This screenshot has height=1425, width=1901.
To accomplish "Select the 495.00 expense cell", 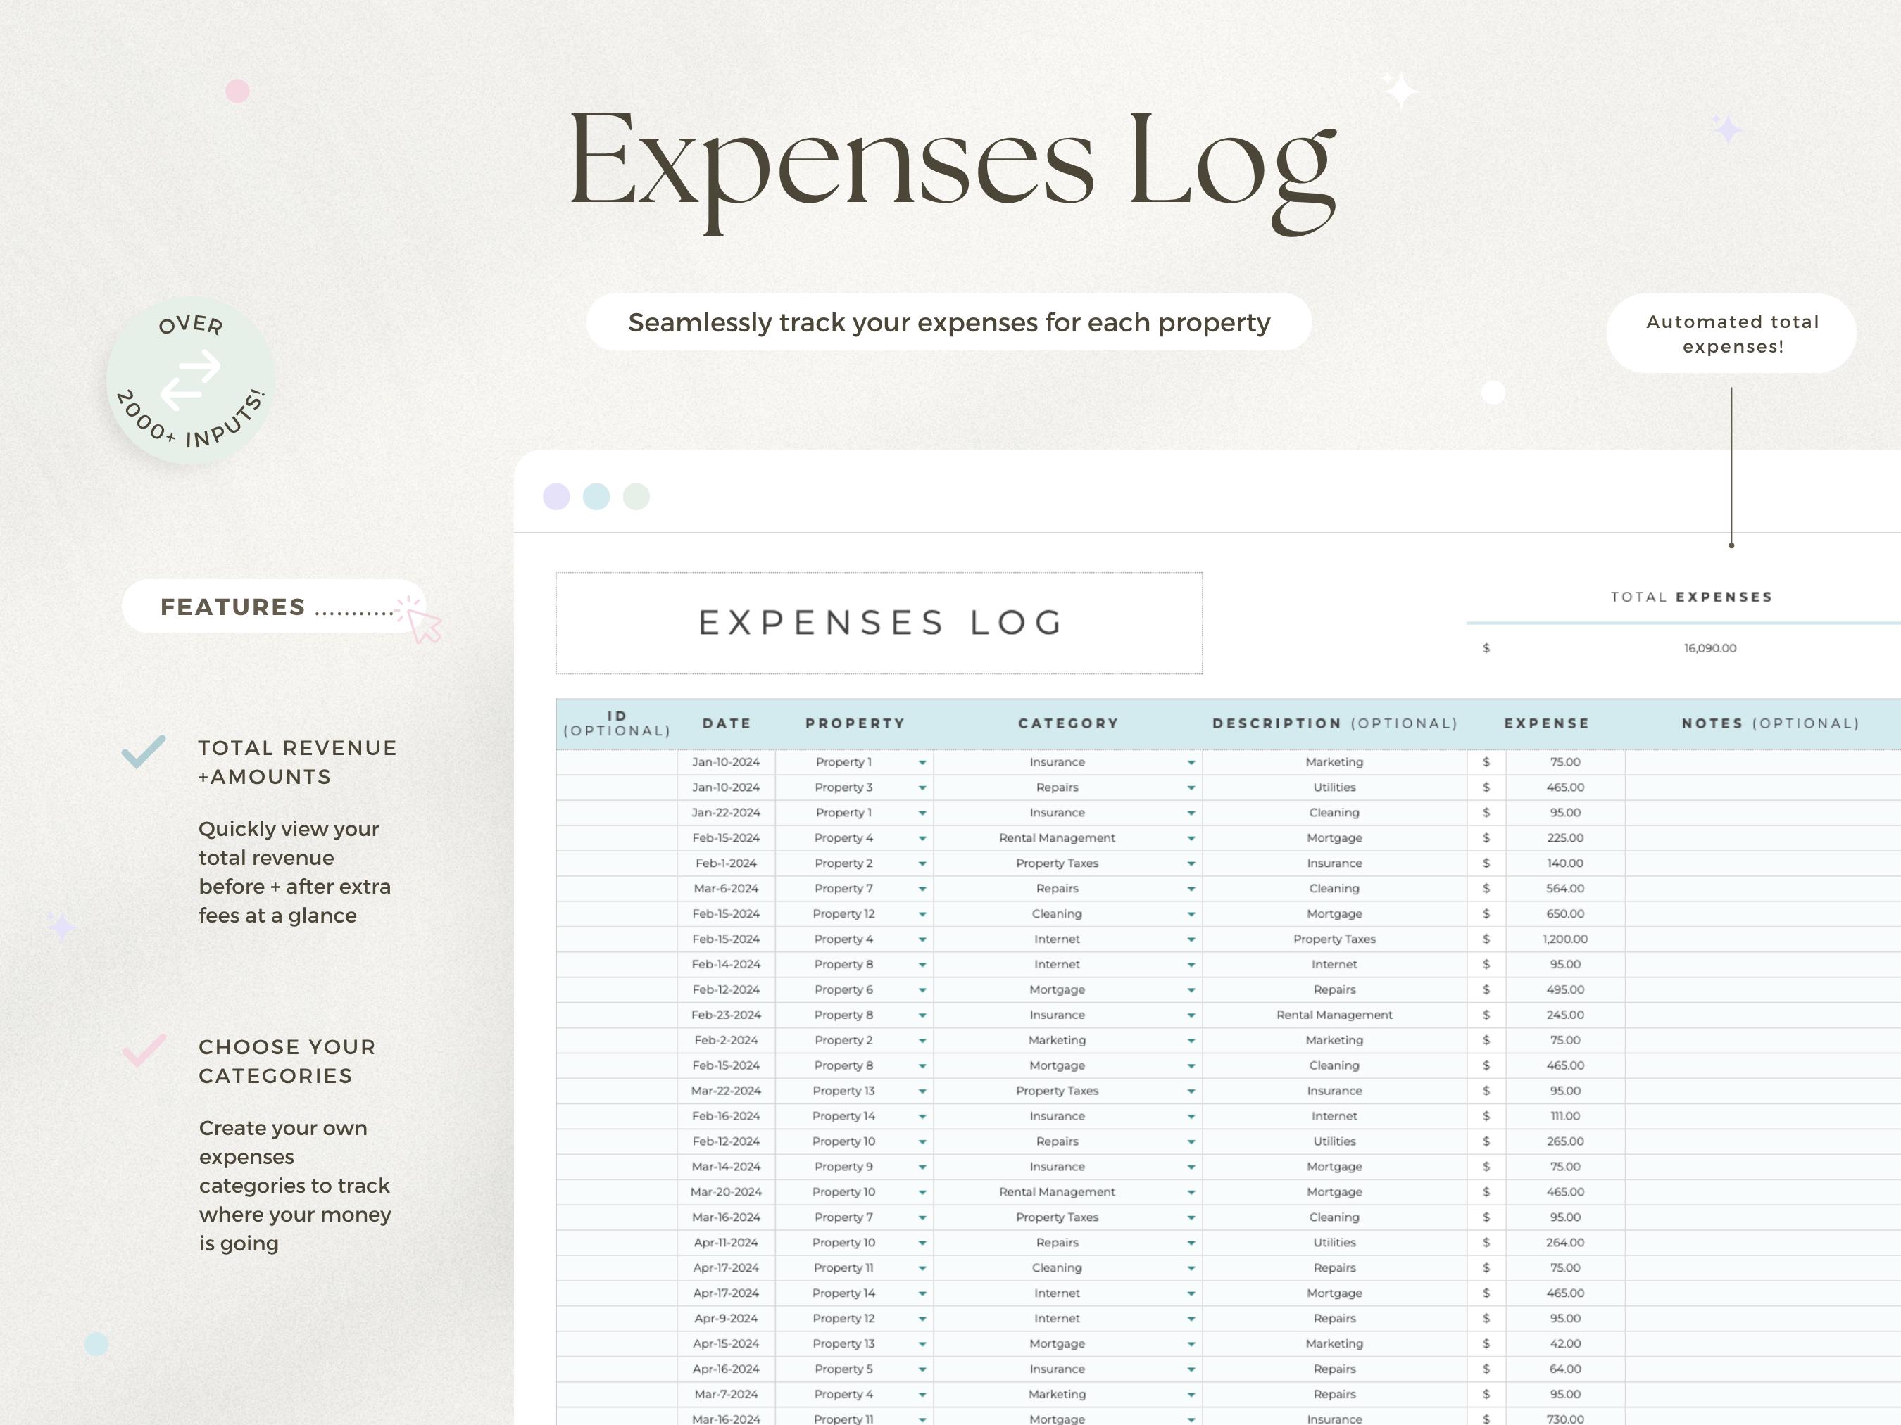I will tap(1565, 989).
